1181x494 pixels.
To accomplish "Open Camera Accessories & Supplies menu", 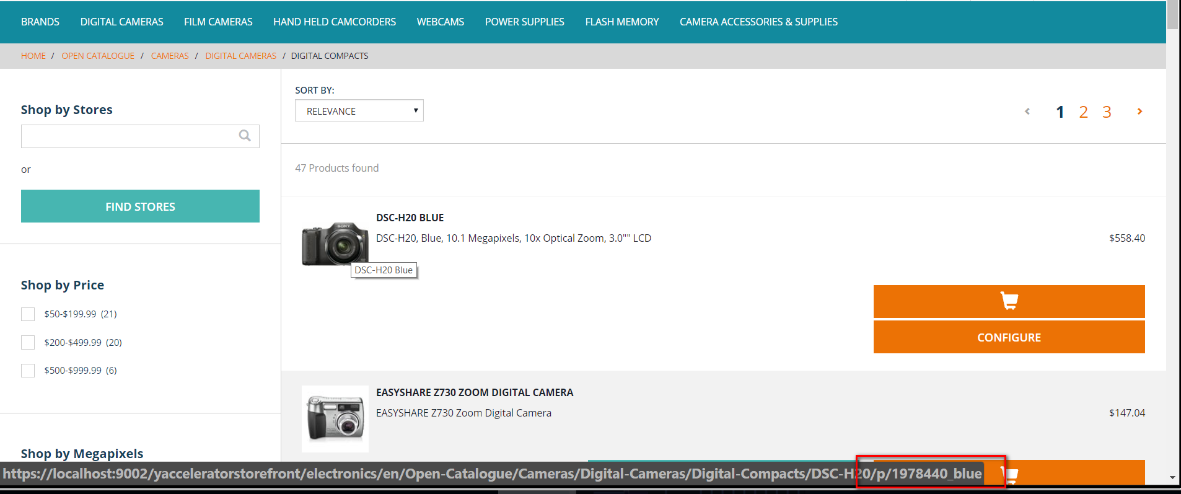I will (758, 22).
